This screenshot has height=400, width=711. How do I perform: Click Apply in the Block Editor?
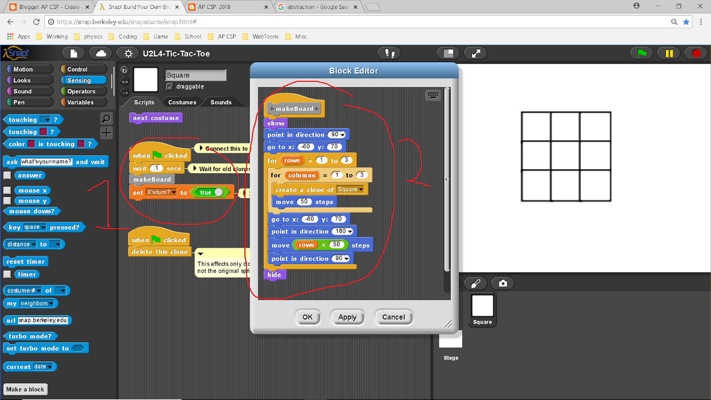(348, 317)
